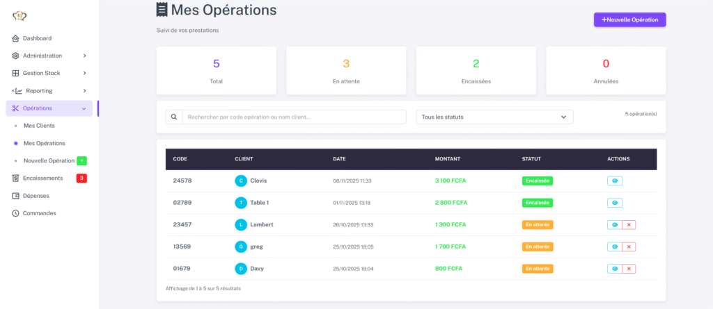
Task: Open the Tous les statuts dropdown
Action: pos(494,117)
